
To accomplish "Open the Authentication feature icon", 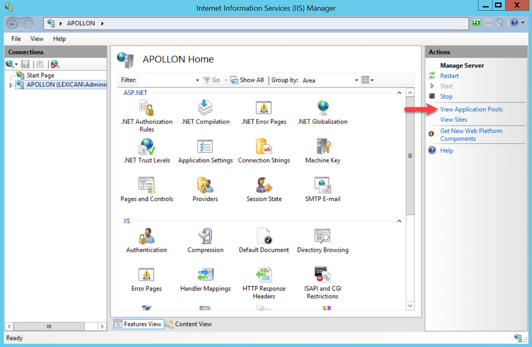I will (147, 237).
